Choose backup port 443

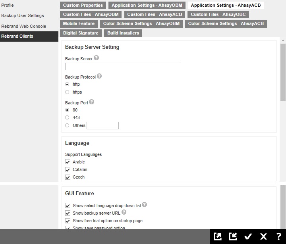pos(67,117)
